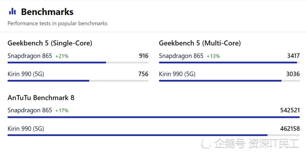This screenshot has width=306, height=154.
Task: Click the 916 single-core score value
Action: (144, 56)
